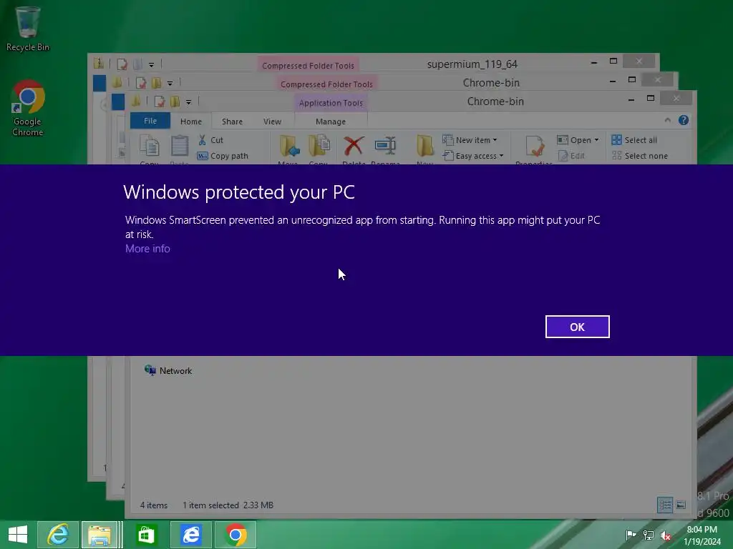Screen dimensions: 733x549
Task: Open network tray icon
Action: point(649,535)
